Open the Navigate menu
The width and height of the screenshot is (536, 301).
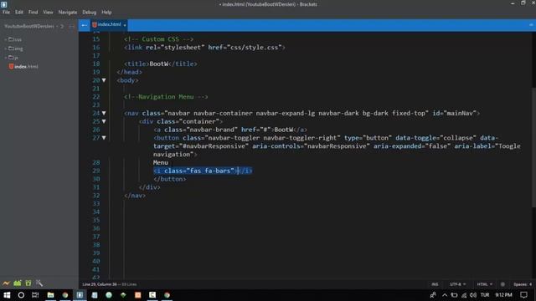(68, 13)
